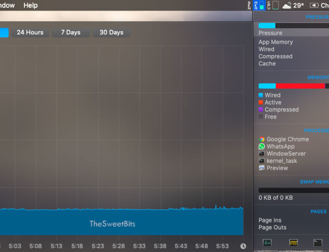Open the activity graph icon at panel bottom
This screenshot has width=329, height=252.
coord(267,243)
